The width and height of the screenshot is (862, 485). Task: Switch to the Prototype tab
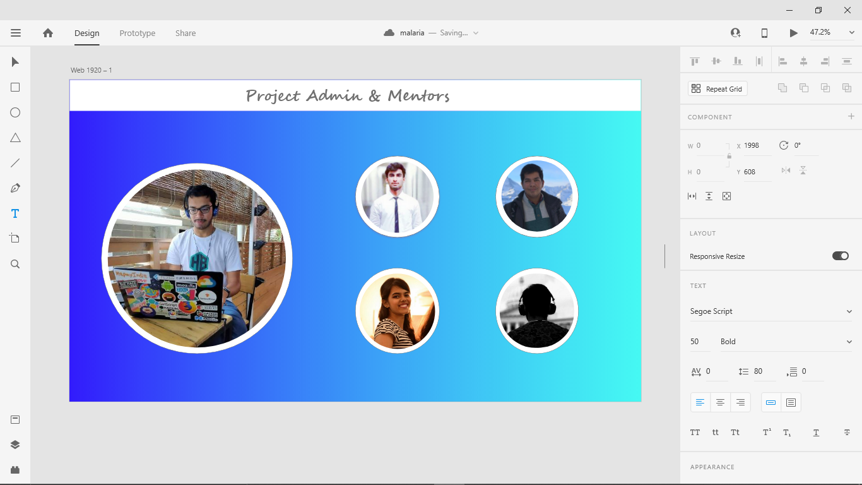[137, 33]
